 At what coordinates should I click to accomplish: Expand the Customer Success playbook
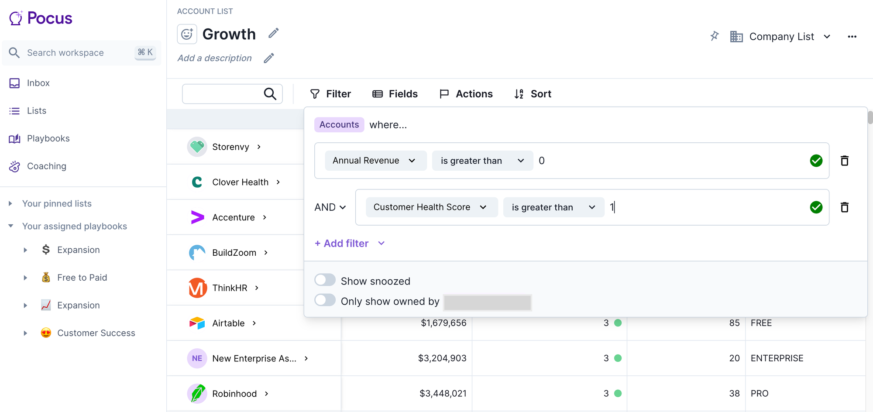(25, 333)
